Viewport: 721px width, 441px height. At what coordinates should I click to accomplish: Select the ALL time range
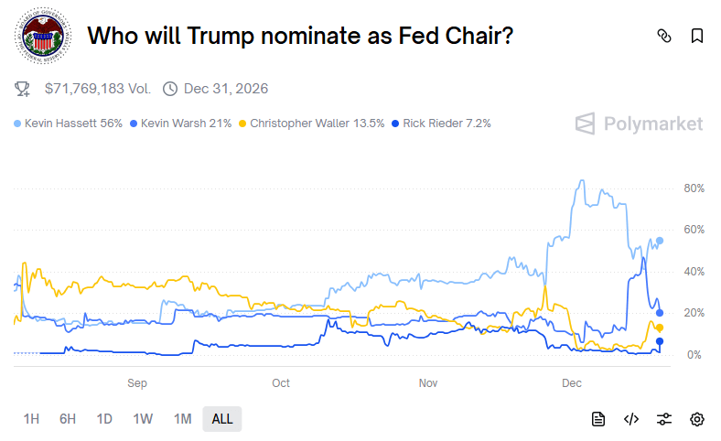click(222, 419)
